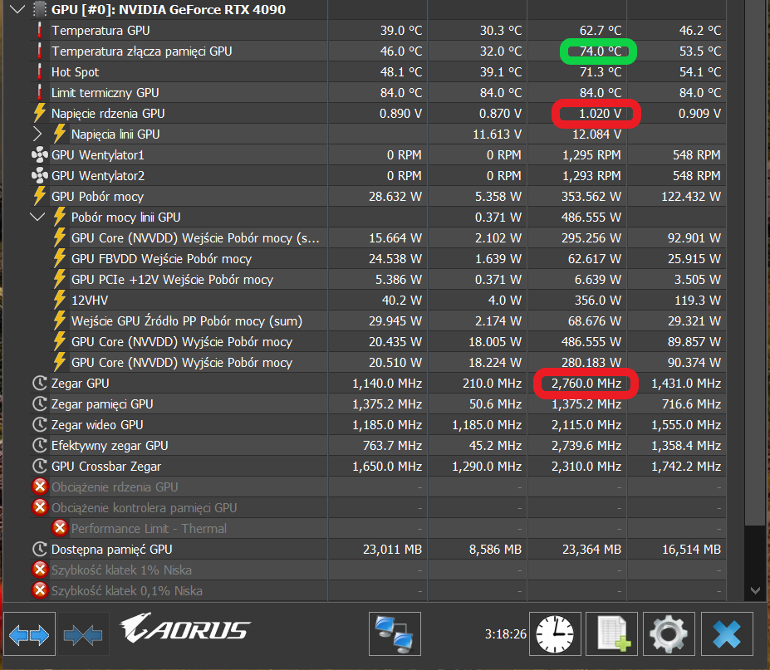
Task: Click clock icon beside Efektywny zegar GPU
Action: coord(40,445)
